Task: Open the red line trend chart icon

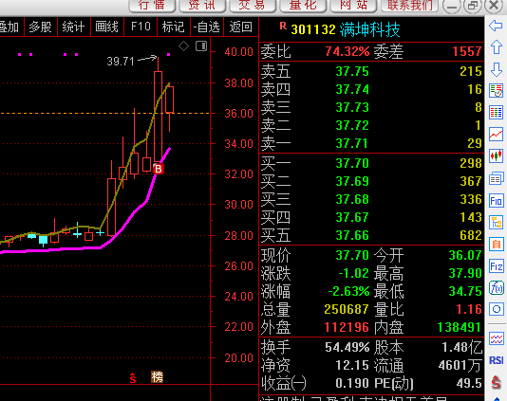Action: (496, 135)
